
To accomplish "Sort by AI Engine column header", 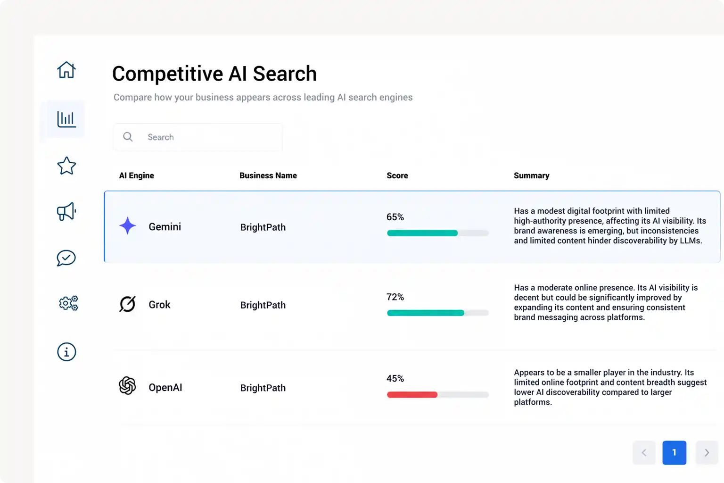I will (x=137, y=175).
